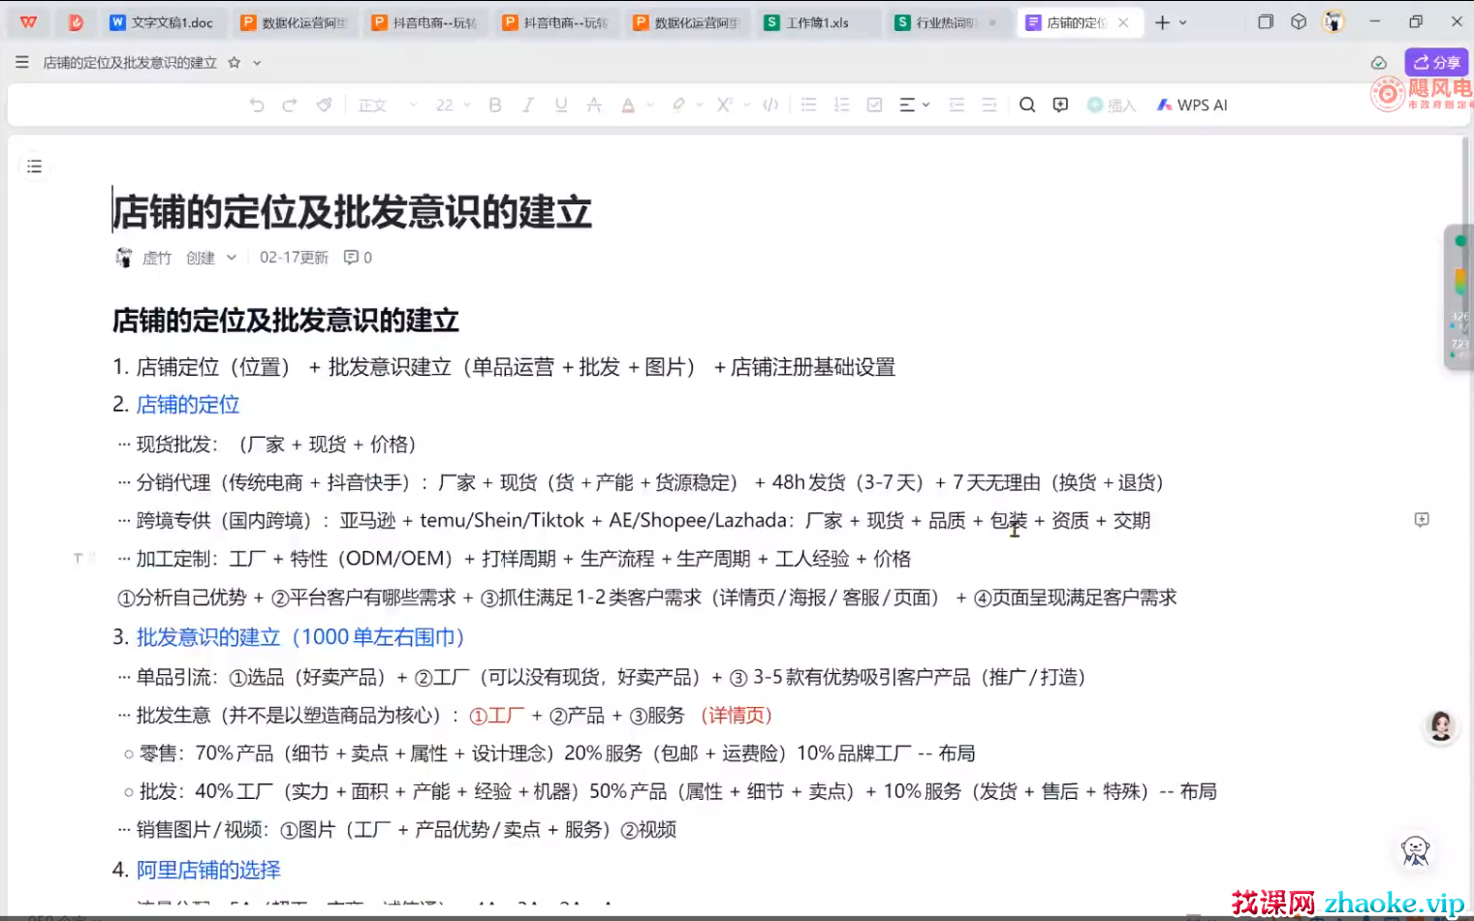Toggle italic formatting
The height and width of the screenshot is (921, 1474).
click(528, 105)
